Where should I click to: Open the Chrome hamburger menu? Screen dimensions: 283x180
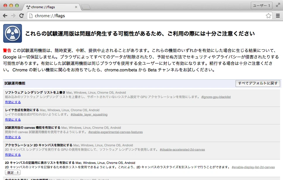coord(278,16)
